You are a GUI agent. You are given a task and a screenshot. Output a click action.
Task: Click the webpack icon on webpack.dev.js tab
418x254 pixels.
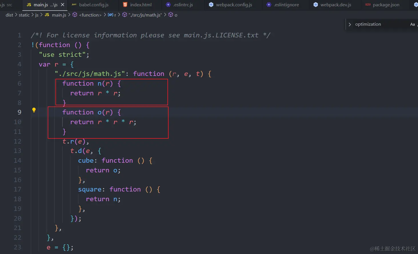pyautogui.click(x=316, y=5)
